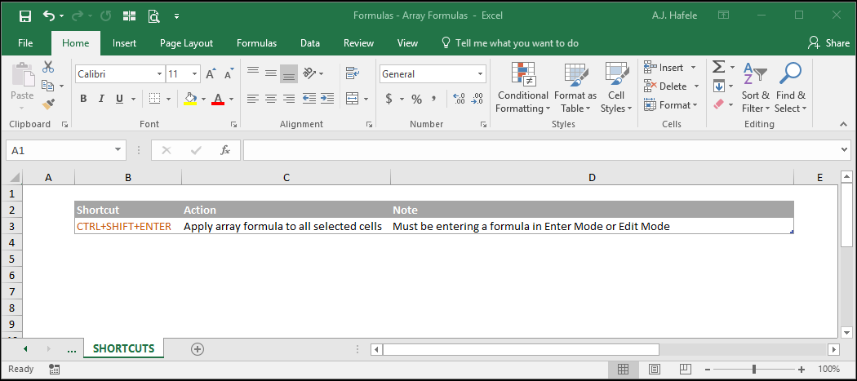The height and width of the screenshot is (381, 857).
Task: Apply red Font Color swatch
Action: pos(218,99)
